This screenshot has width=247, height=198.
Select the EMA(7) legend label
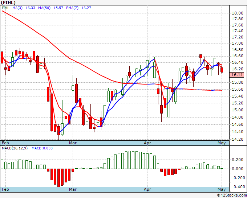(72, 8)
